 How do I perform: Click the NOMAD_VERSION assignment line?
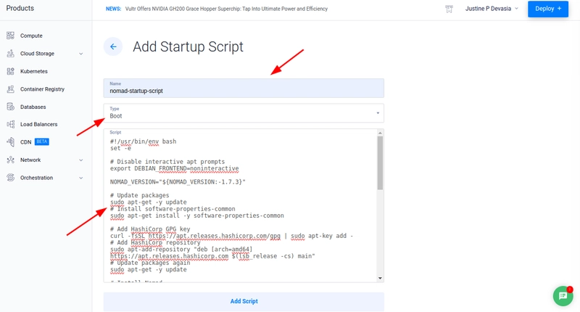point(178,181)
